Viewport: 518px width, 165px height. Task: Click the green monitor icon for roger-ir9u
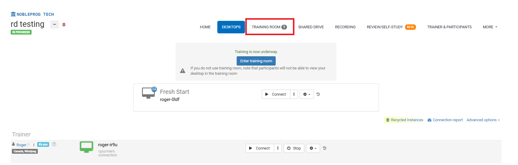click(x=86, y=147)
